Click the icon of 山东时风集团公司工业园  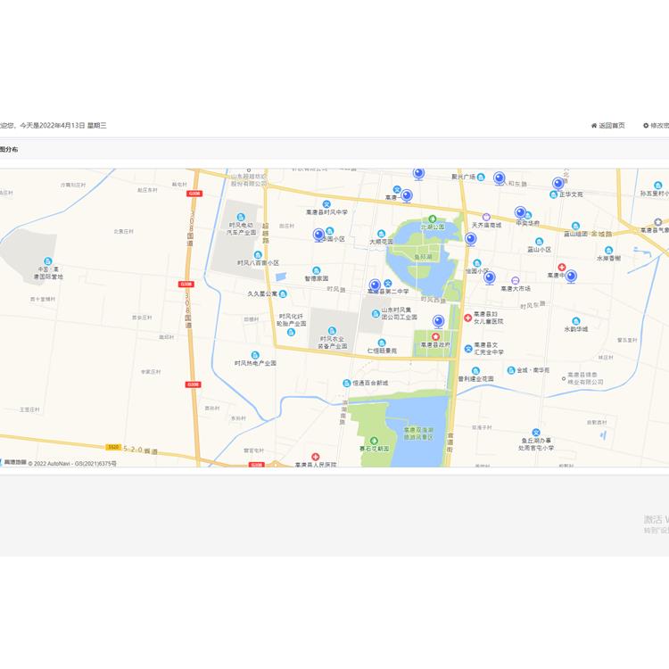(x=376, y=314)
